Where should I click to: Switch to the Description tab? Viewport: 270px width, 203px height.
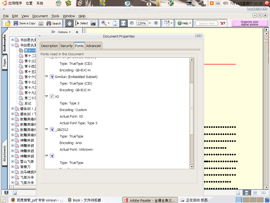tap(50, 46)
